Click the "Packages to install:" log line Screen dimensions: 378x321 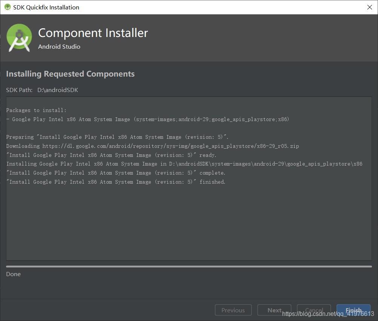pyautogui.click(x=36, y=110)
